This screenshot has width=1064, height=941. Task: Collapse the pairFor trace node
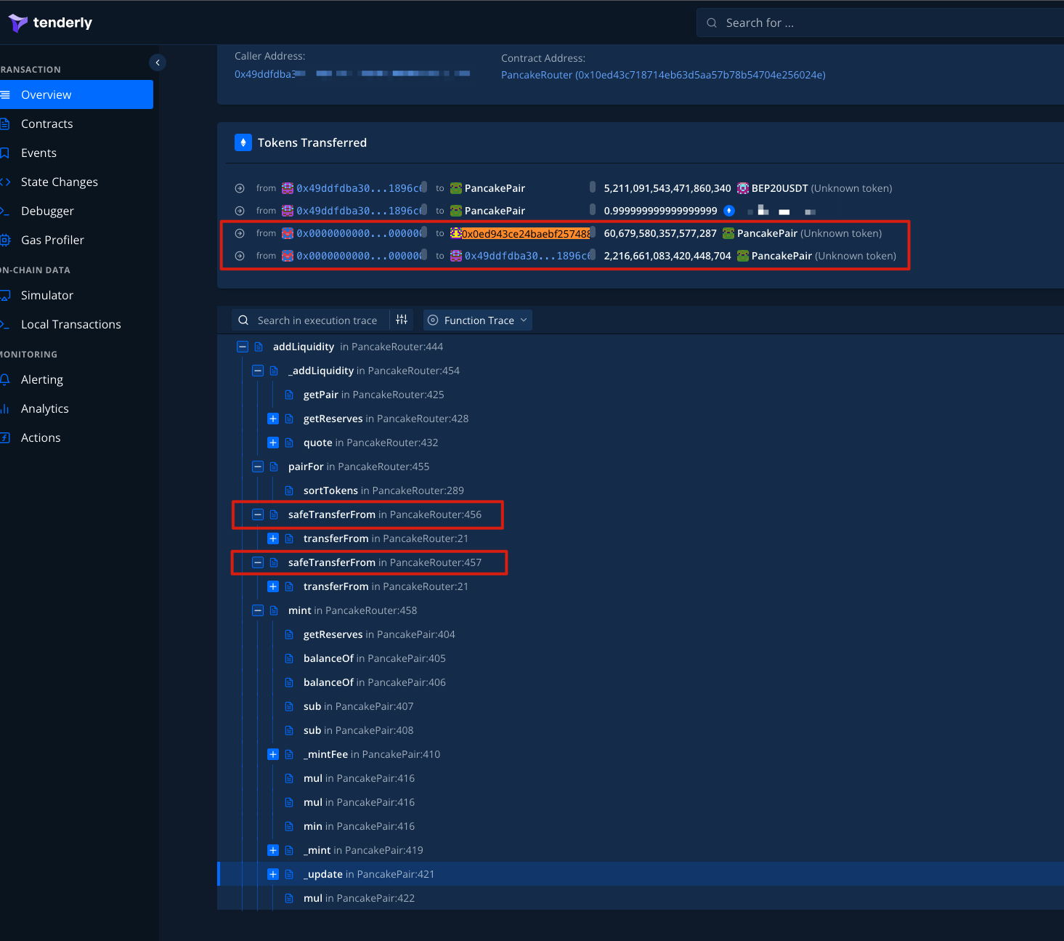[258, 467]
